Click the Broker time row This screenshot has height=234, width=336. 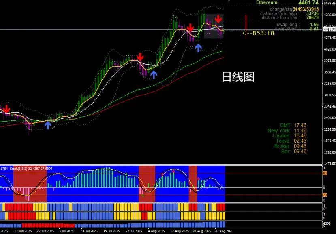click(290, 146)
